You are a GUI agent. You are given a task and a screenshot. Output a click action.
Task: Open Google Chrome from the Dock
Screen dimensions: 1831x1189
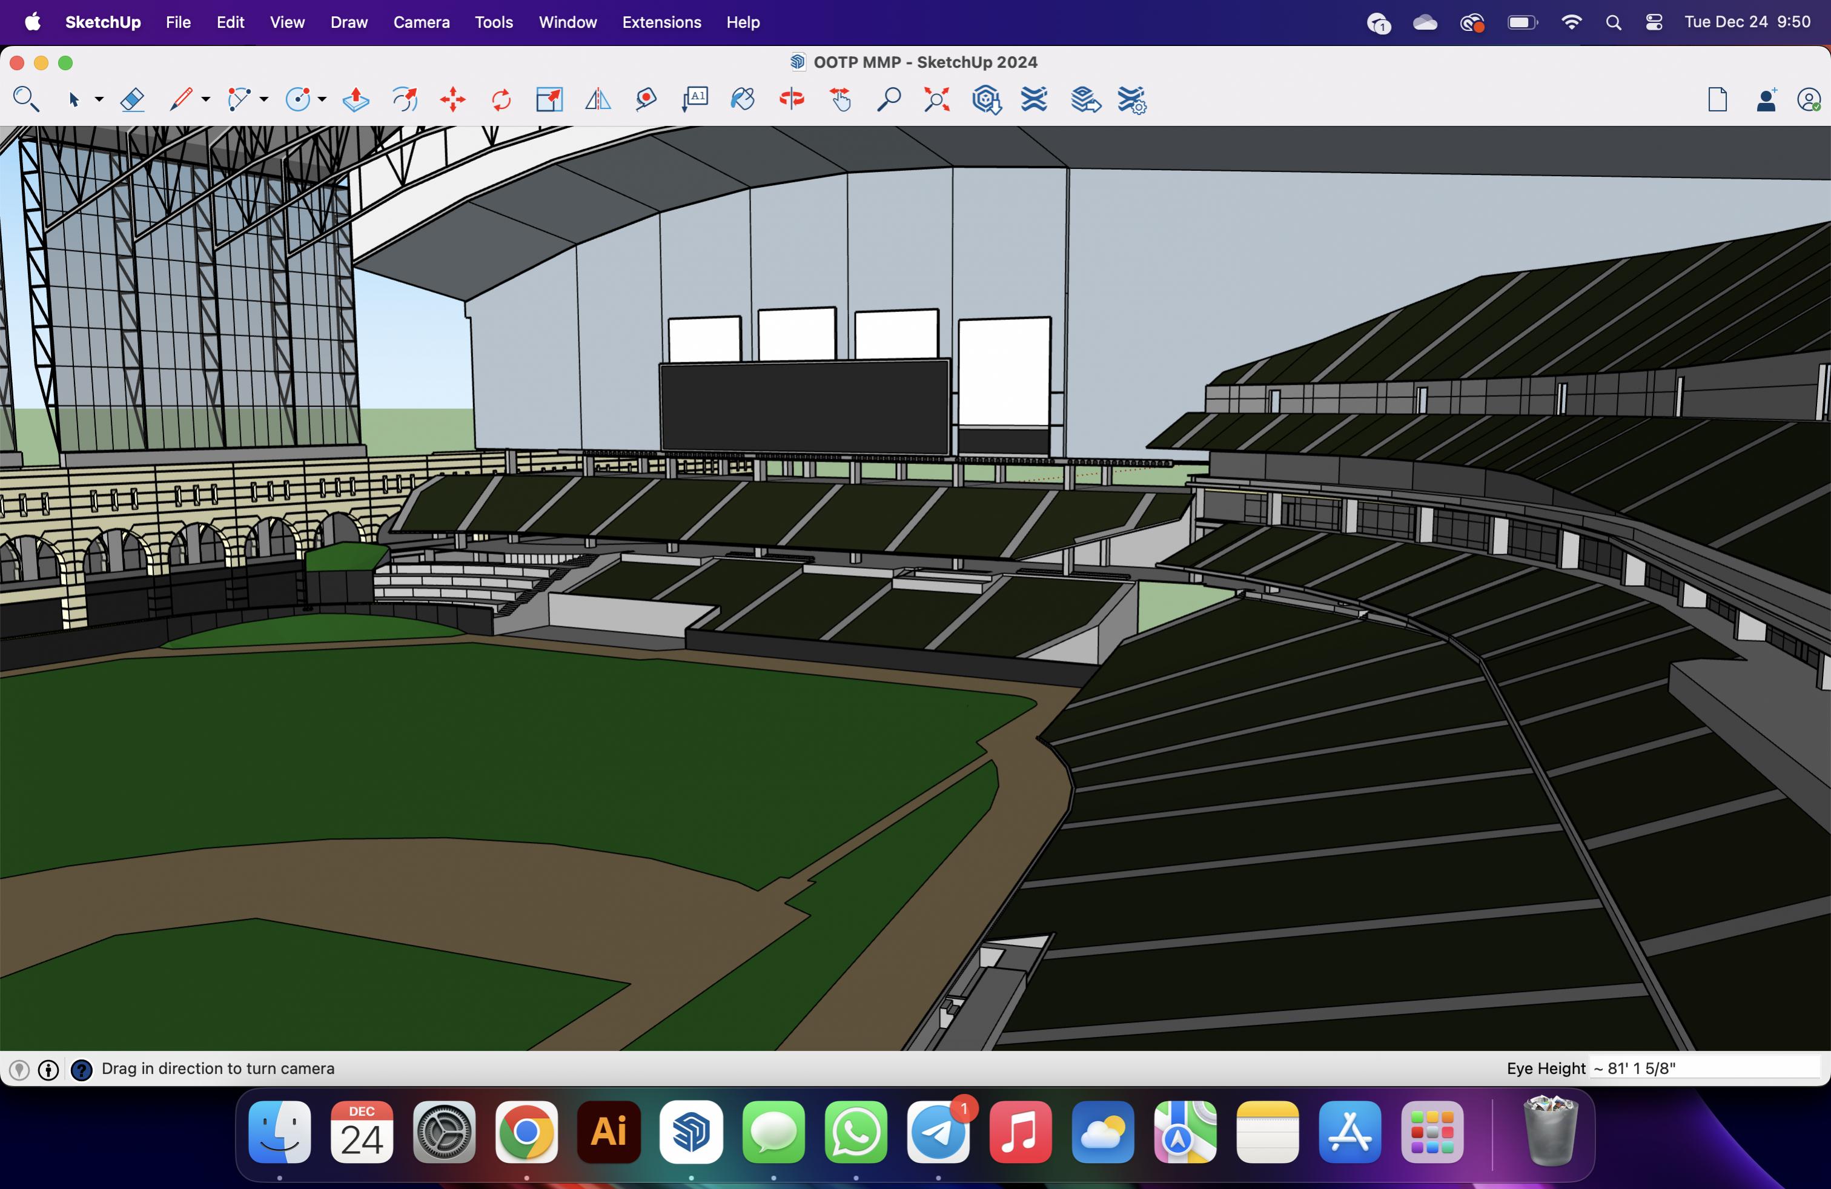[526, 1131]
